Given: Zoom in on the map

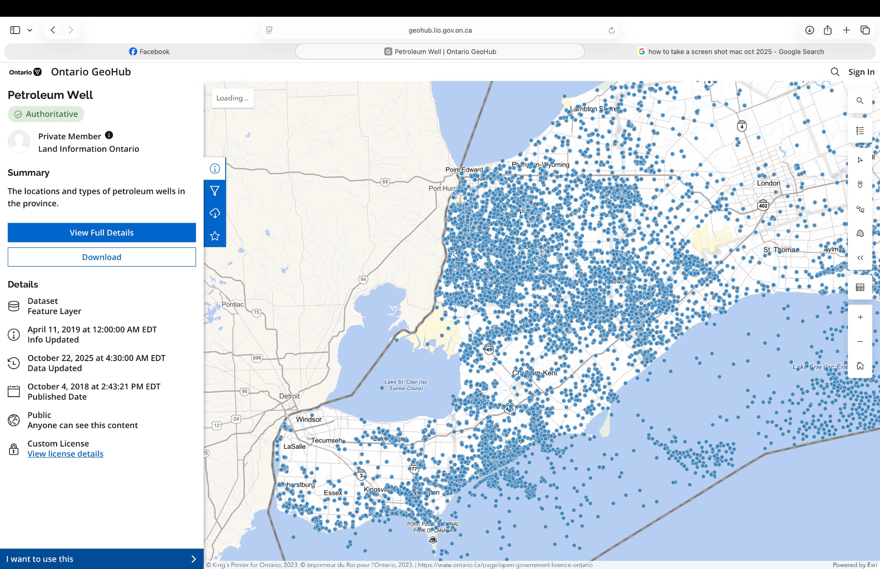Looking at the screenshot, I should pyautogui.click(x=859, y=317).
